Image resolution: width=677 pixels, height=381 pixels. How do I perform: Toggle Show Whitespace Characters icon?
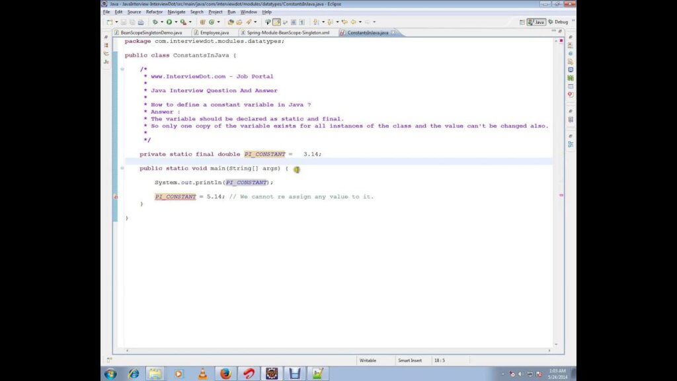pos(301,22)
